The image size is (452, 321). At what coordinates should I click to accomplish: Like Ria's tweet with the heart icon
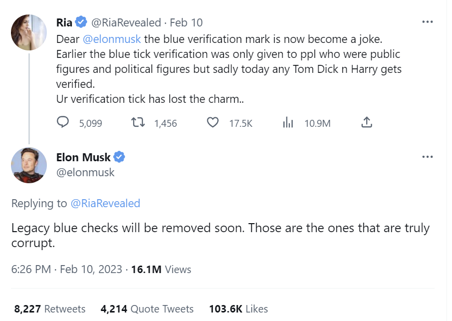point(213,123)
